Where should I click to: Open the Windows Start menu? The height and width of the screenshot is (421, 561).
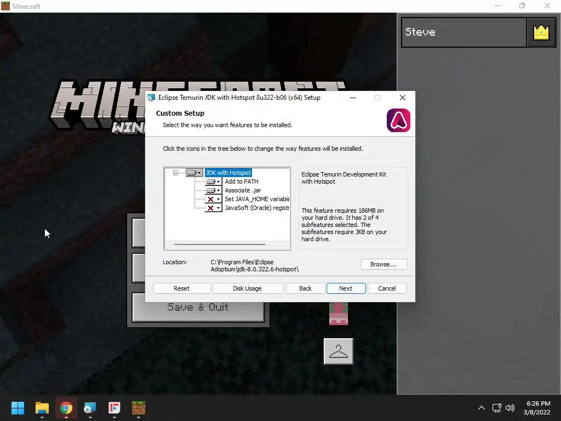18,408
